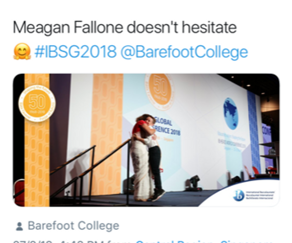The image size is (292, 243).
Task: Visit the @BarefootCollege profile mention
Action: pos(184,52)
